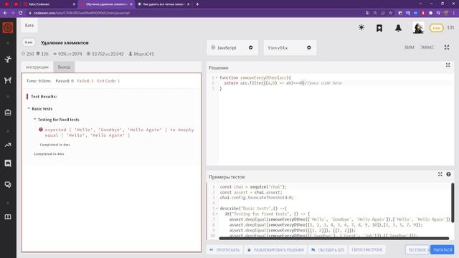Image resolution: width=459 pixels, height=258 pixels.
Task: Enable ВИМ editor mode
Action: click(410, 47)
